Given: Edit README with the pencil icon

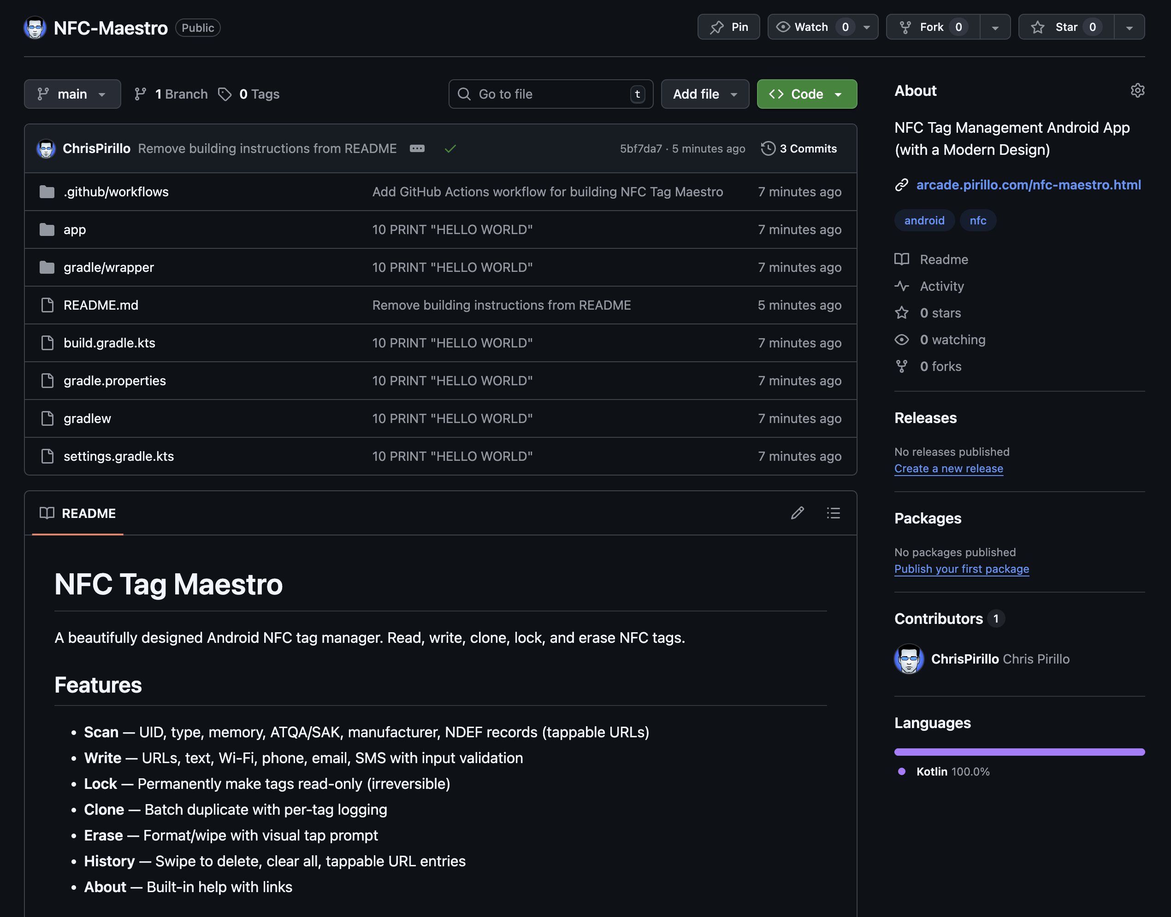Looking at the screenshot, I should 797,513.
